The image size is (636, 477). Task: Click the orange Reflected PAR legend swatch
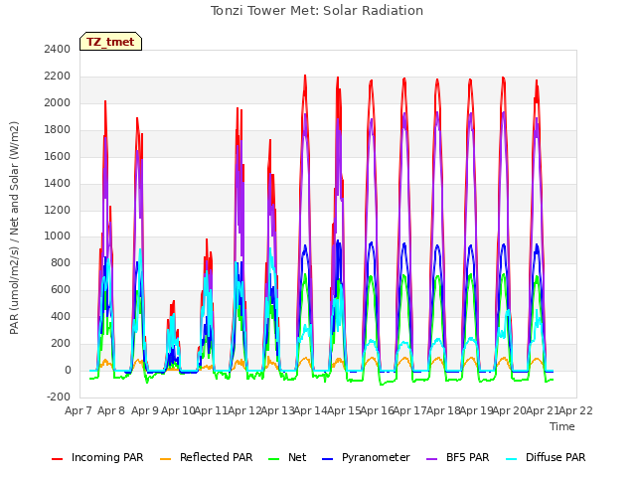pos(166,459)
